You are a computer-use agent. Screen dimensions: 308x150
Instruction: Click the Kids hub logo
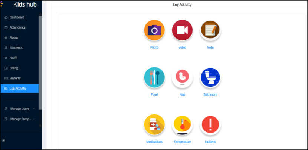click(25, 4)
